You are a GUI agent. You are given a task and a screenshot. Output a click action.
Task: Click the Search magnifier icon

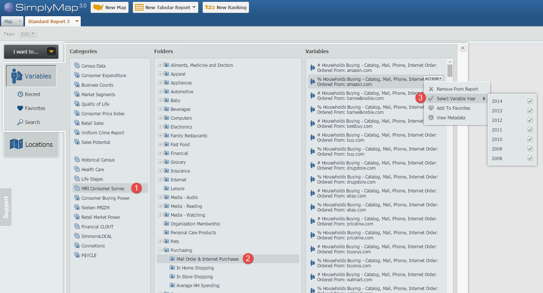[x=20, y=122]
